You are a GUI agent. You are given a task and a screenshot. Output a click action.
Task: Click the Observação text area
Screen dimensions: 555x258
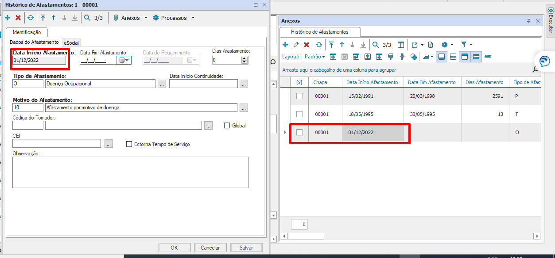[131, 173]
